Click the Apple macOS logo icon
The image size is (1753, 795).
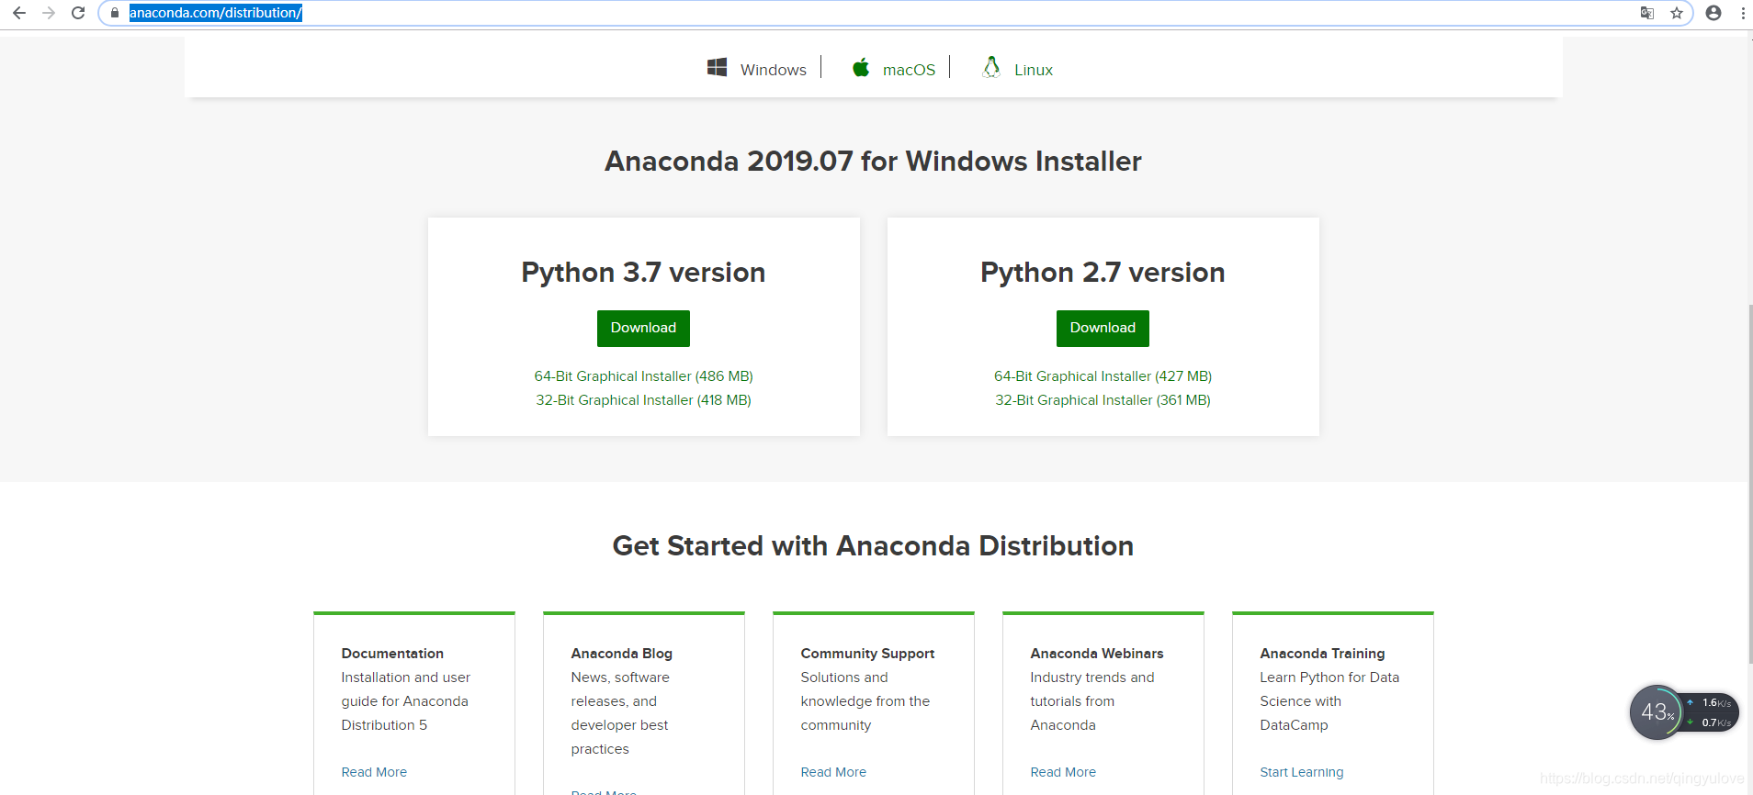click(861, 67)
